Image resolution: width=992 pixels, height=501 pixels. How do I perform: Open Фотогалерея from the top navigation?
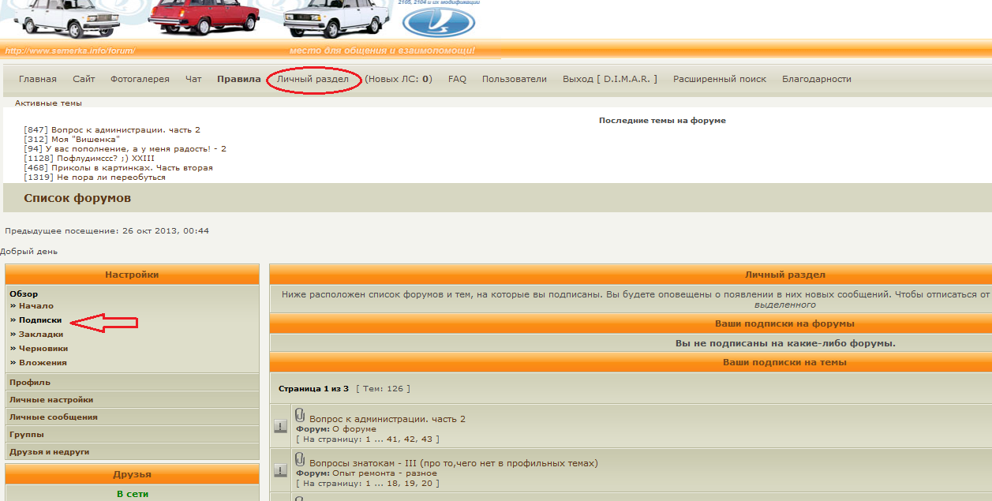pos(140,79)
